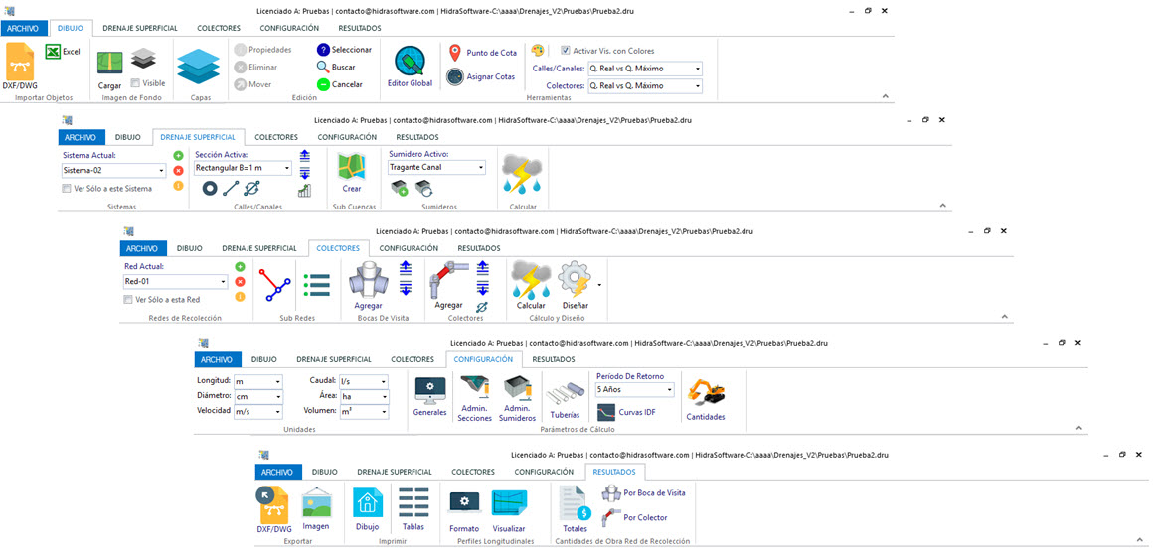Click Crear in the Sub Cuencas group
Image resolution: width=1157 pixels, height=556 pixels.
[x=352, y=173]
